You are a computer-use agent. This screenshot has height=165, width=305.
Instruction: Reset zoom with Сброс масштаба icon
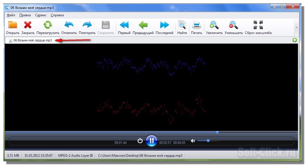pos(258,25)
